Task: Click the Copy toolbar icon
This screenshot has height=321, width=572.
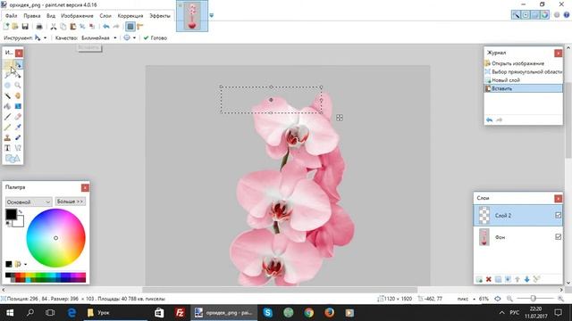Action: [63, 27]
